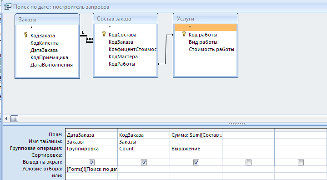Open the Группировка group operation dropdown
This screenshot has height=180, width=327.
[x=91, y=149]
